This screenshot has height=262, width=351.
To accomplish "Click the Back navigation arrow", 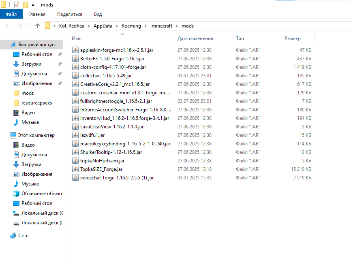I will 8,26.
